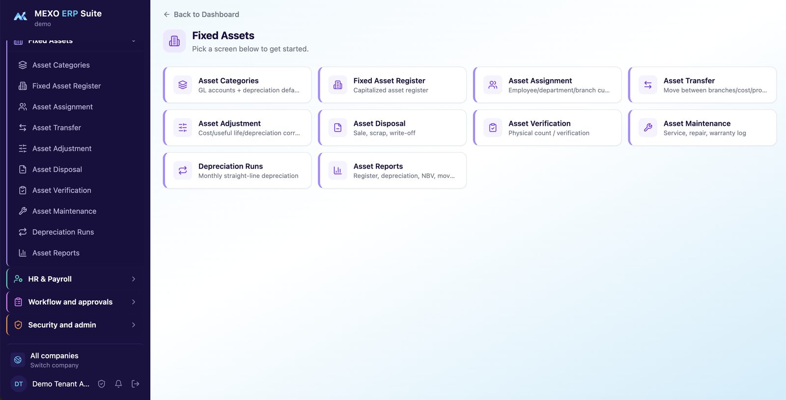Open the Asset Categories card title

(228, 81)
